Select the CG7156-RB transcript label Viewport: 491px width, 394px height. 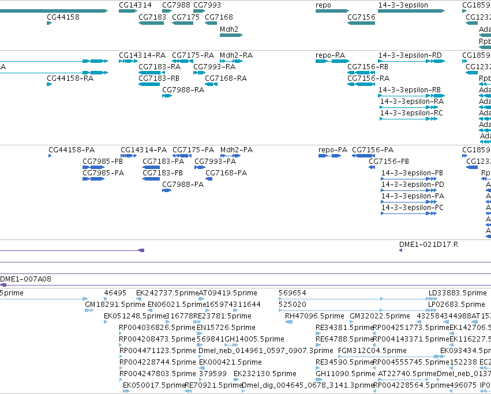click(368, 67)
